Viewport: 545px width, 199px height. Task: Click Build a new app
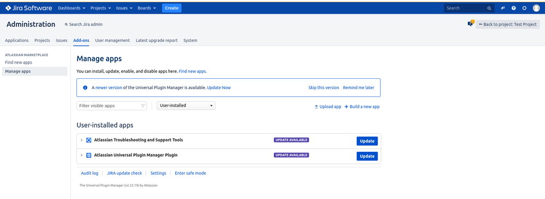pos(362,107)
